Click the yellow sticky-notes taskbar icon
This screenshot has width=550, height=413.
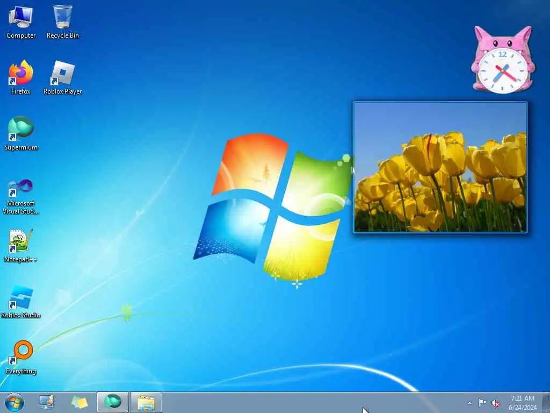click(79, 402)
